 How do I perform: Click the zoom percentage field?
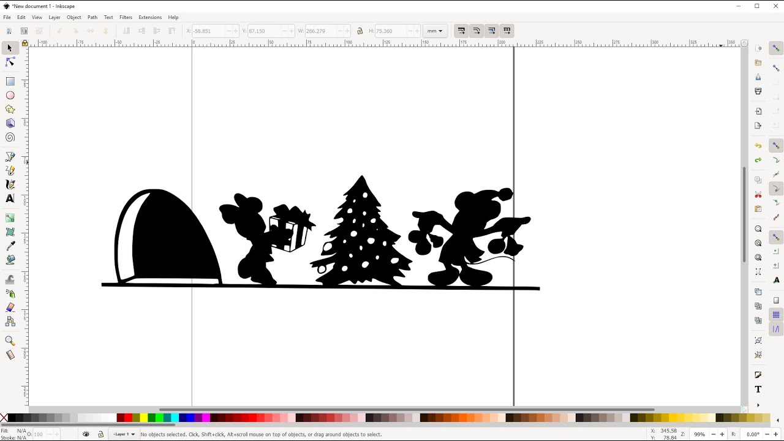pos(699,434)
